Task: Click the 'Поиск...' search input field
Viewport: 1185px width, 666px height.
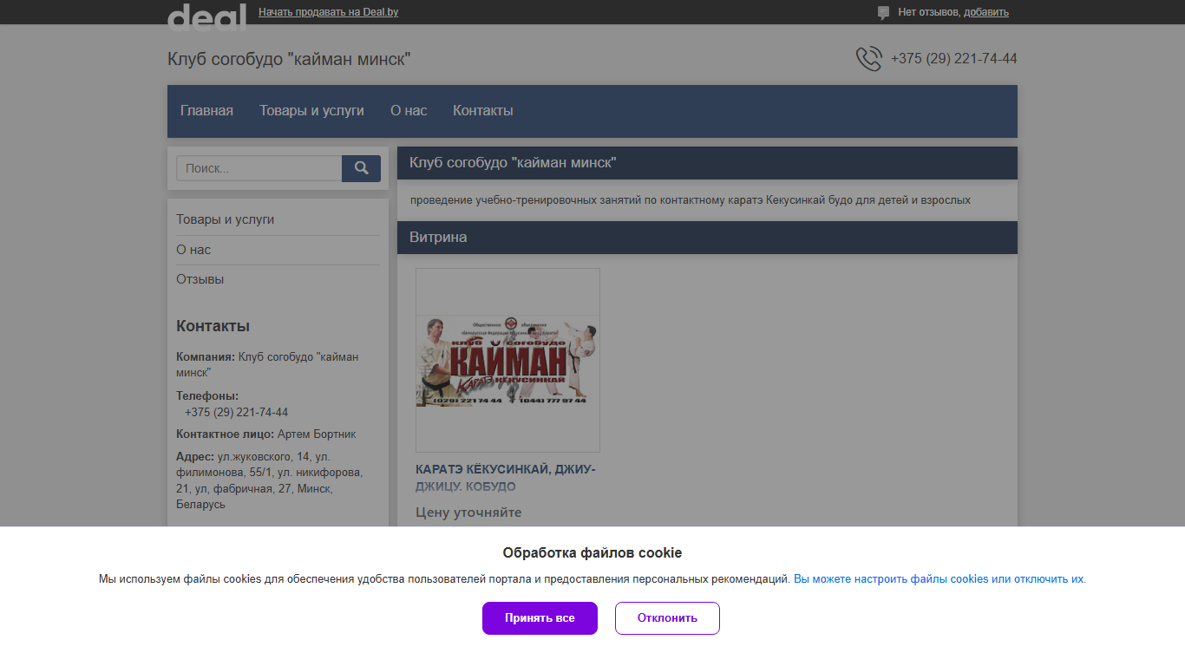Action: click(x=259, y=168)
